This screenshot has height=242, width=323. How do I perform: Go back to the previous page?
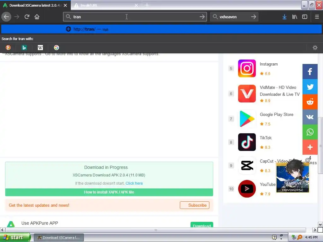tap(6, 17)
